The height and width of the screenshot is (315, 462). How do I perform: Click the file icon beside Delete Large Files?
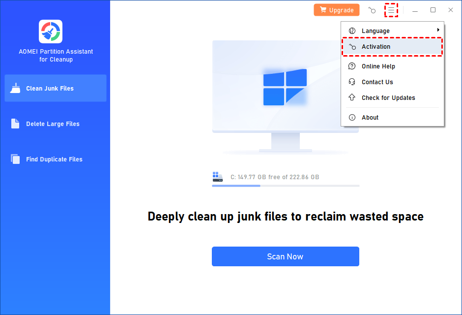point(15,124)
